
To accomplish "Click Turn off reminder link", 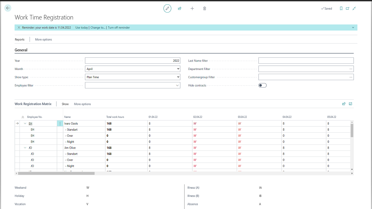I will pyautogui.click(x=119, y=28).
